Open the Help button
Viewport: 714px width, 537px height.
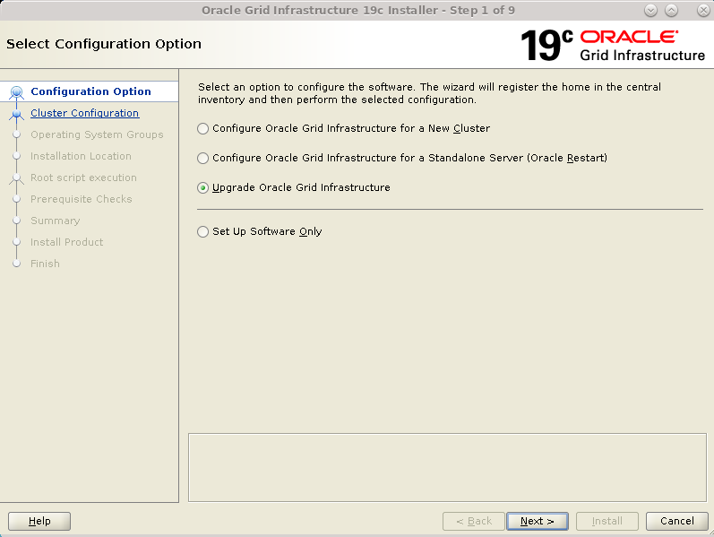pos(39,521)
